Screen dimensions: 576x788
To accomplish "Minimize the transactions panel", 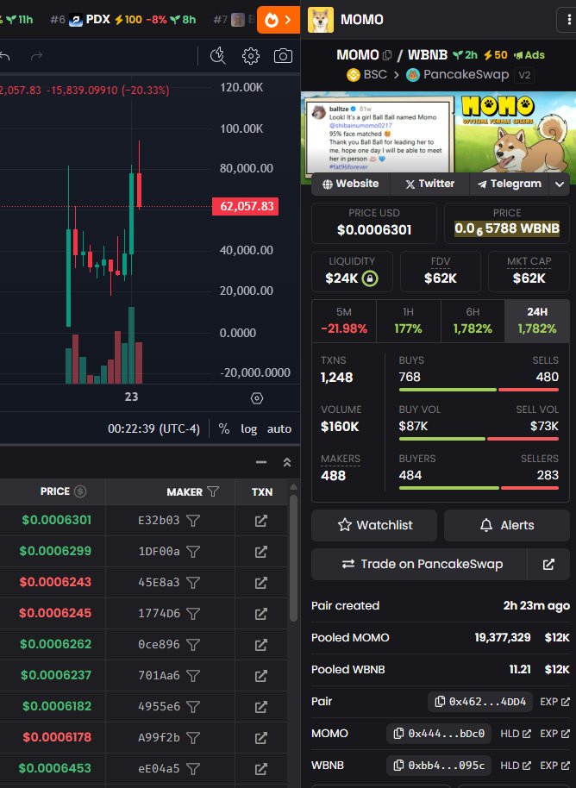I will click(x=261, y=462).
